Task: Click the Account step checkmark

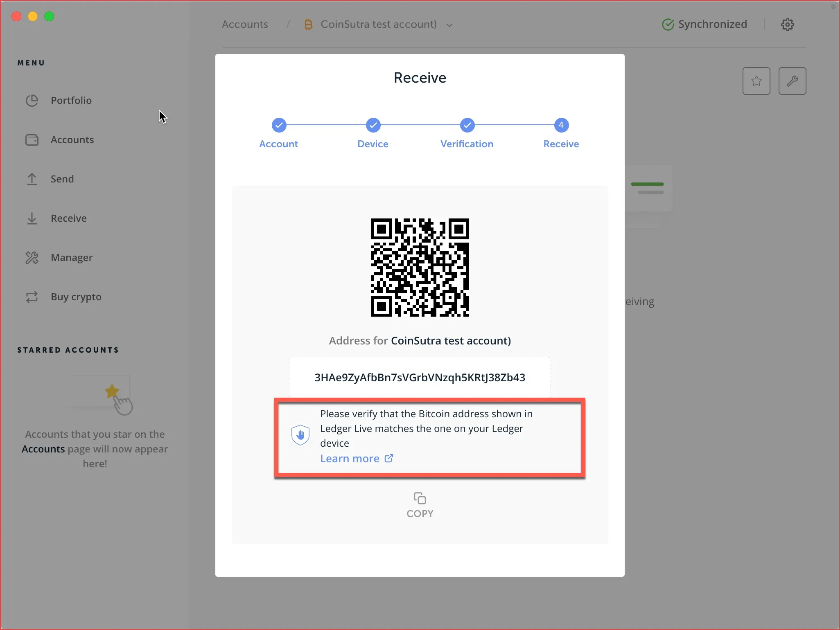Action: pyautogui.click(x=279, y=124)
